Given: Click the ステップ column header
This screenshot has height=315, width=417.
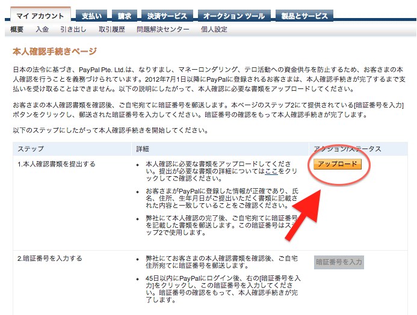Looking at the screenshot, I should click(x=31, y=148).
